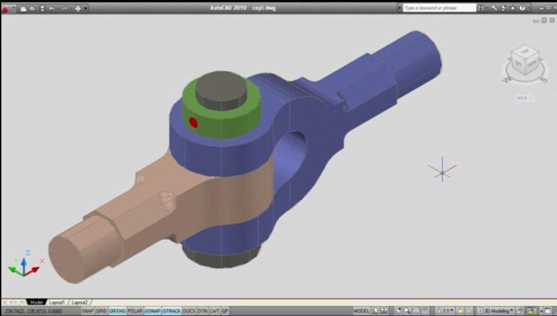Click the New drawing icon in quick access toolbar
This screenshot has height=316, width=557.
pos(23,9)
